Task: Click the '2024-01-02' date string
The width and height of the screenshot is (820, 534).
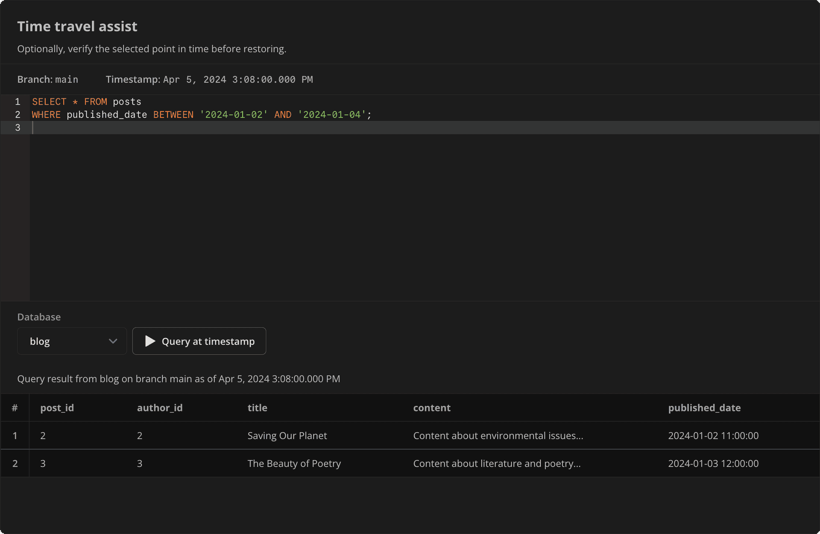Action: click(x=234, y=114)
